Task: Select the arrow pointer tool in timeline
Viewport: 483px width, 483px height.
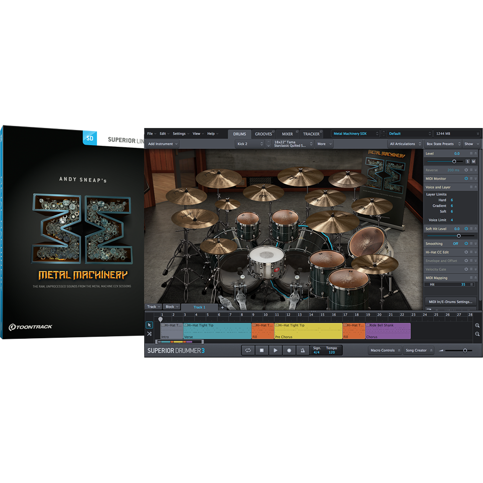Action: (149, 325)
